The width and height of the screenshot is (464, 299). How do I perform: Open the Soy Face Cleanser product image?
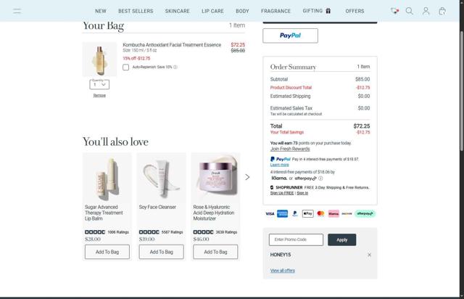pos(161,177)
